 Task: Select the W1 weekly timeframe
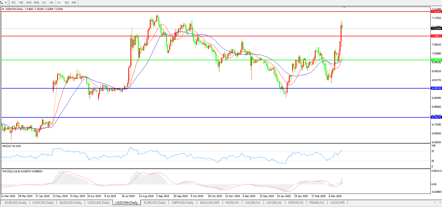(x=67, y=2)
